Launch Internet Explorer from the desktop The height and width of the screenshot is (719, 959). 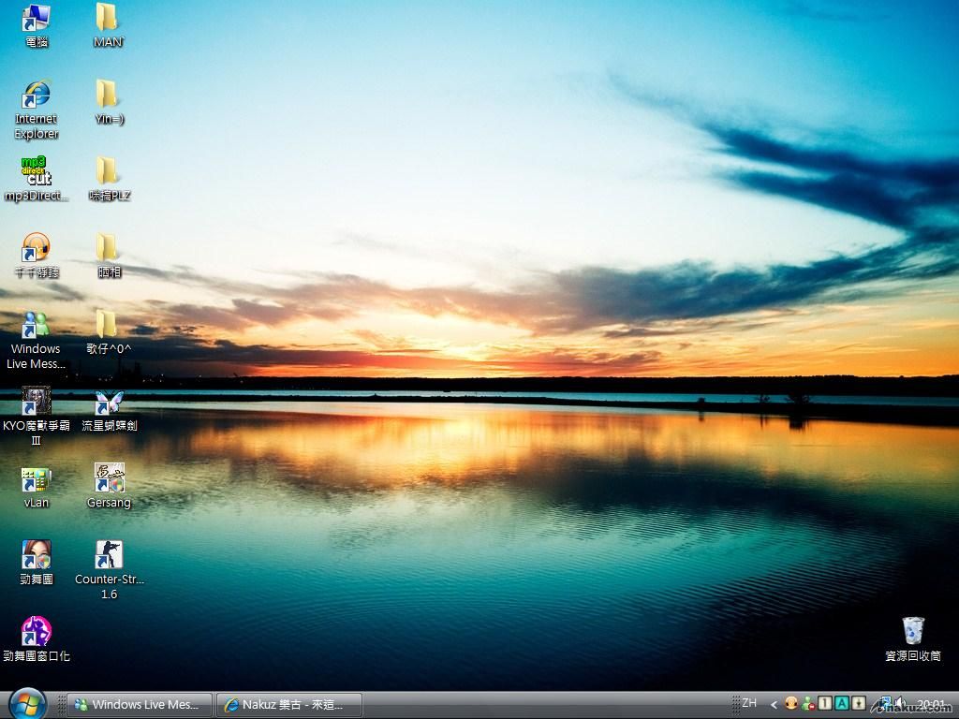coord(36,95)
